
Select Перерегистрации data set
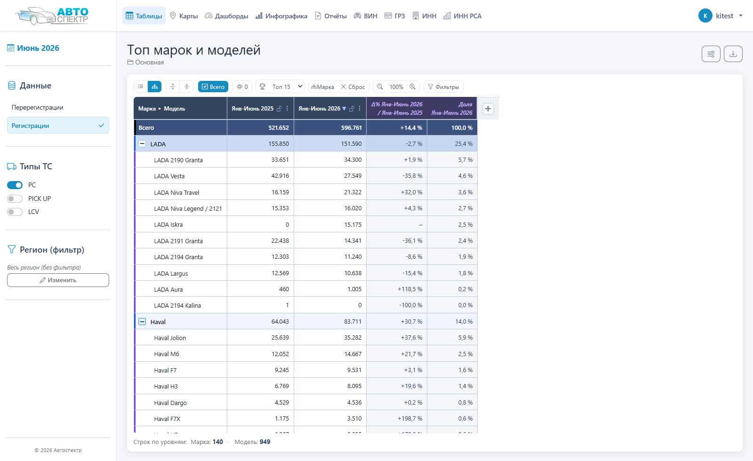(x=58, y=107)
